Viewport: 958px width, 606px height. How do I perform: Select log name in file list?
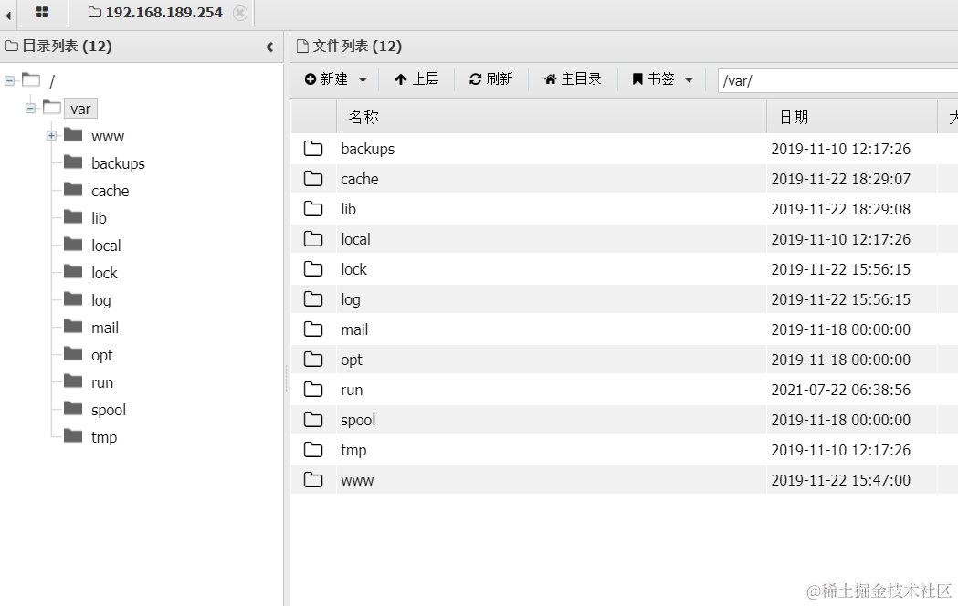click(x=351, y=299)
